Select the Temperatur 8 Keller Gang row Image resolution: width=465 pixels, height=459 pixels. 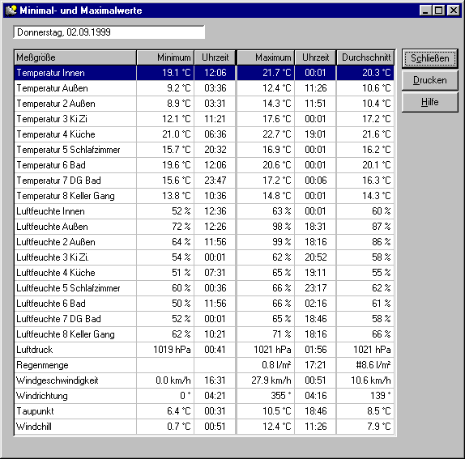[204, 196]
